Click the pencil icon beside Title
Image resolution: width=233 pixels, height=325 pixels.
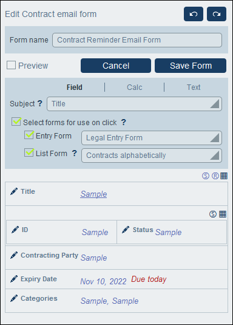14,191
